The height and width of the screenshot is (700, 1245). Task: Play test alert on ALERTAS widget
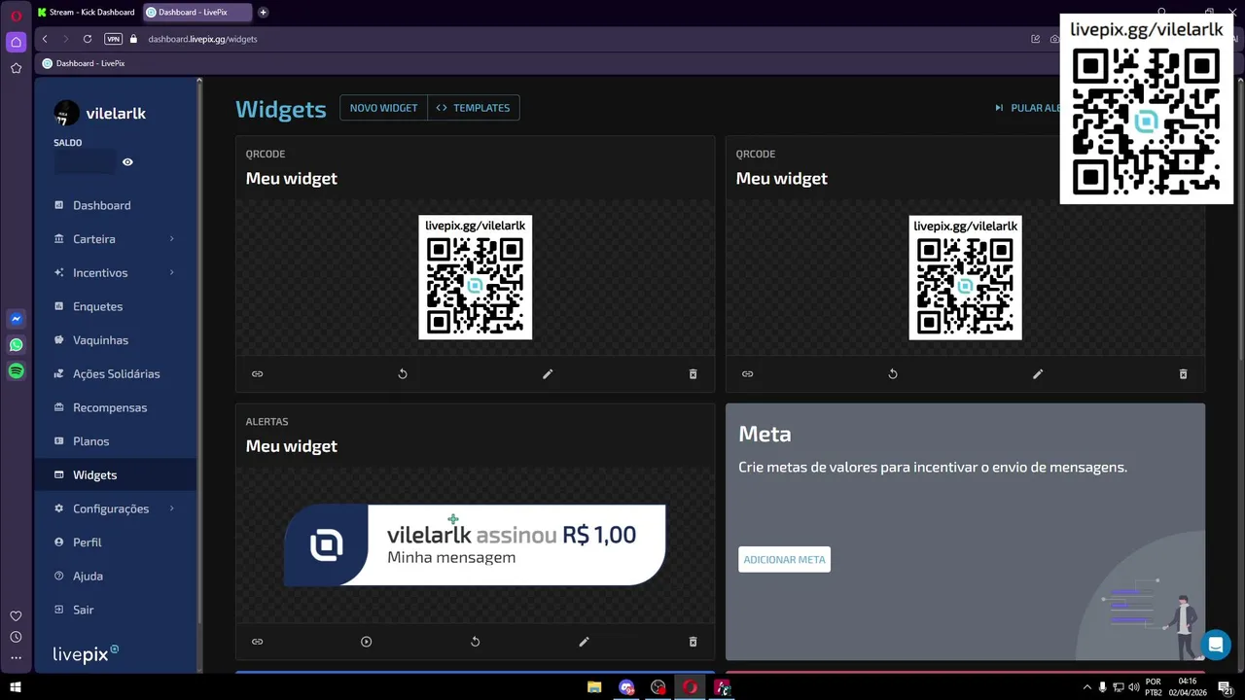pyautogui.click(x=367, y=642)
